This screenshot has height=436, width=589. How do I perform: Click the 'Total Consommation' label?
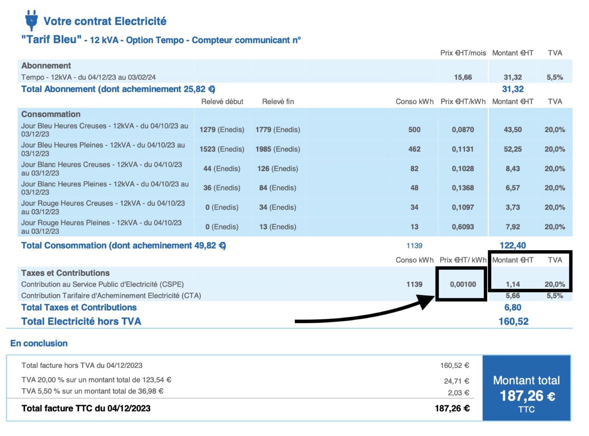[123, 245]
